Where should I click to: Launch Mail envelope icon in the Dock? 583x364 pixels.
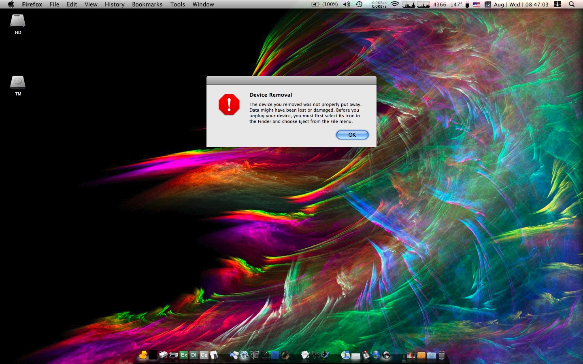pyautogui.click(x=355, y=356)
